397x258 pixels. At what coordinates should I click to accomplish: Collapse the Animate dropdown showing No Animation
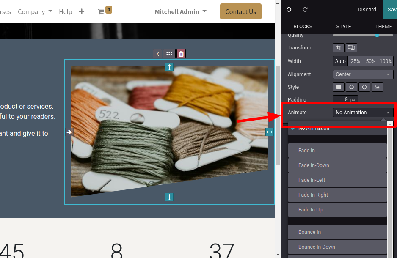click(363, 113)
